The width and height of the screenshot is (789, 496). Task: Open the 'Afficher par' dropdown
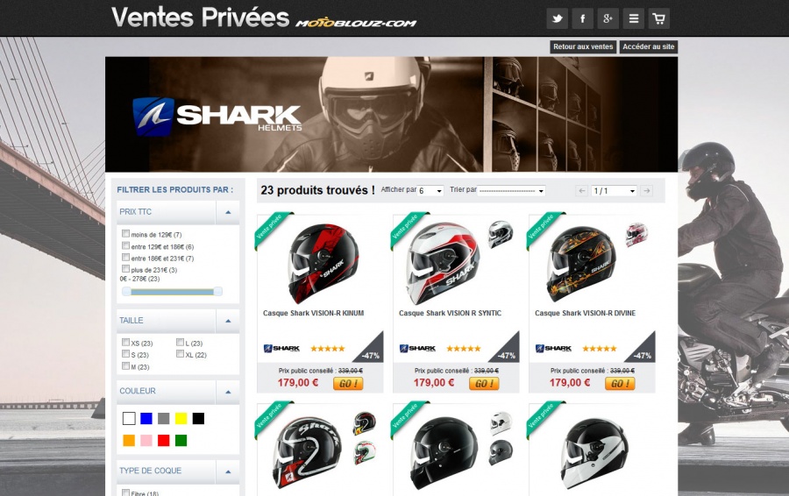tap(430, 191)
